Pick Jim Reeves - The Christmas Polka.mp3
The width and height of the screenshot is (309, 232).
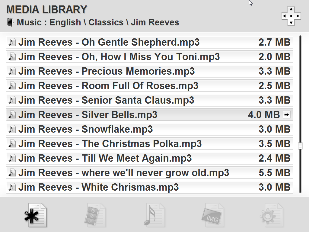pos(150,143)
